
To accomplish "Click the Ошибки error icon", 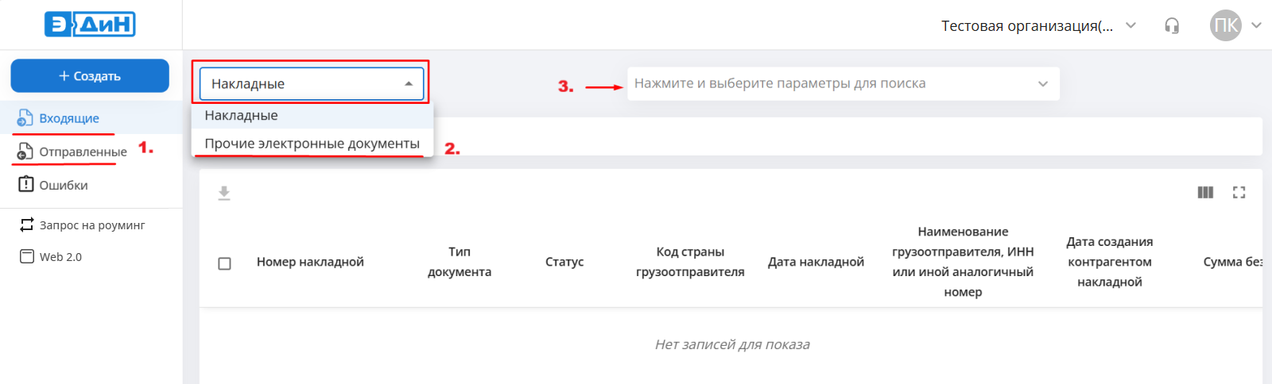I will point(26,184).
